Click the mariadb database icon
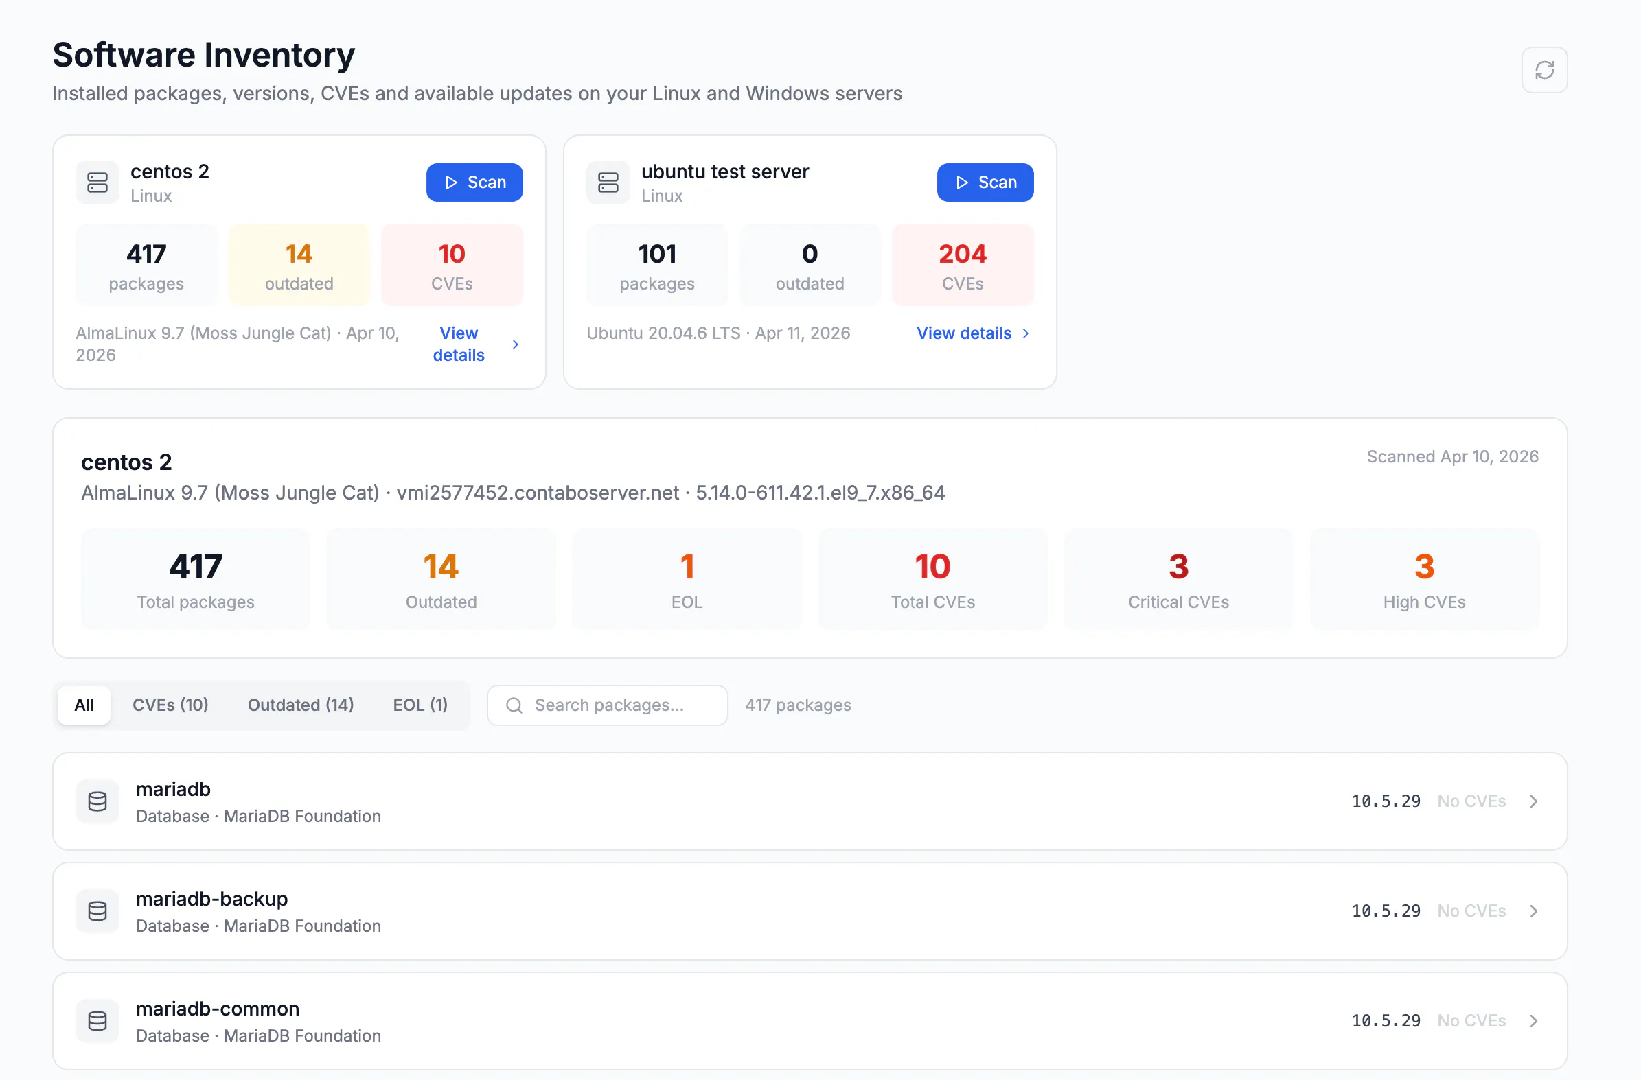Viewport: 1641px width, 1080px height. [x=97, y=801]
